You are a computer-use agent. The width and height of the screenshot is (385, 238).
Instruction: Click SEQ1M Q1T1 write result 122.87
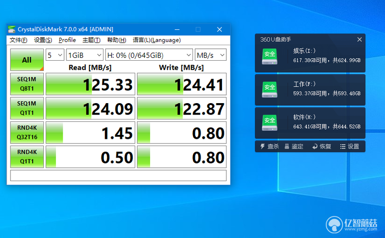tap(182, 108)
